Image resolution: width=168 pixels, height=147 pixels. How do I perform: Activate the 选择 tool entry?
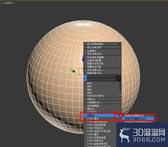click(102, 92)
